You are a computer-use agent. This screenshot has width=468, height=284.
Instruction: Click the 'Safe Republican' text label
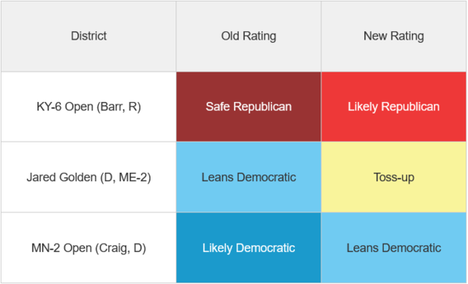pos(249,107)
